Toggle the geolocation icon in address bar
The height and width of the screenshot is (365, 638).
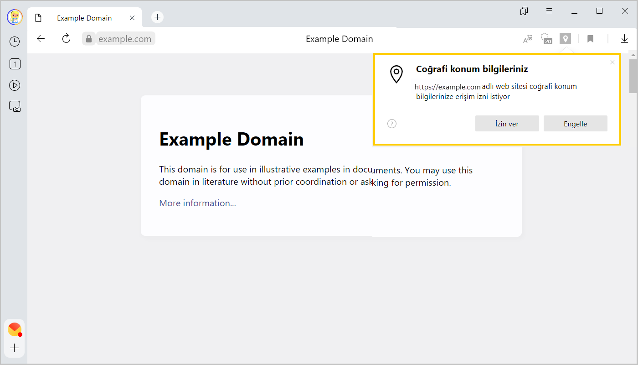pyautogui.click(x=566, y=39)
